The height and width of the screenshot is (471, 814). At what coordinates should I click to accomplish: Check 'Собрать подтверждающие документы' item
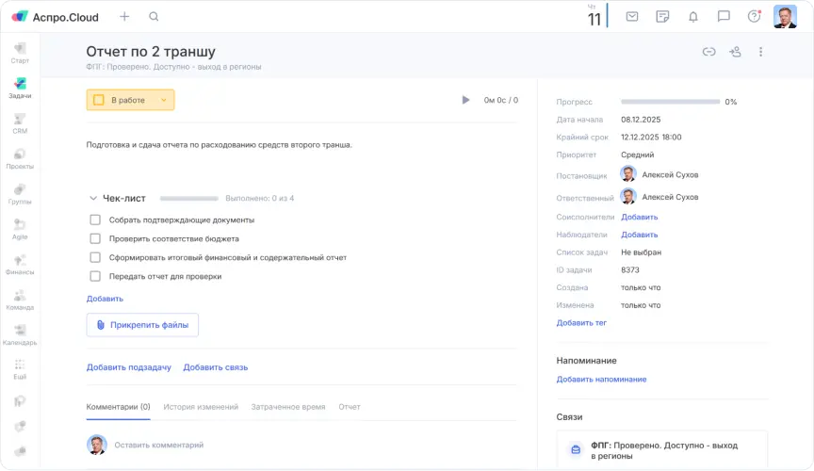[x=95, y=219]
